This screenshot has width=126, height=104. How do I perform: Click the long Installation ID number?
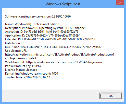pyautogui.click(x=53, y=47)
